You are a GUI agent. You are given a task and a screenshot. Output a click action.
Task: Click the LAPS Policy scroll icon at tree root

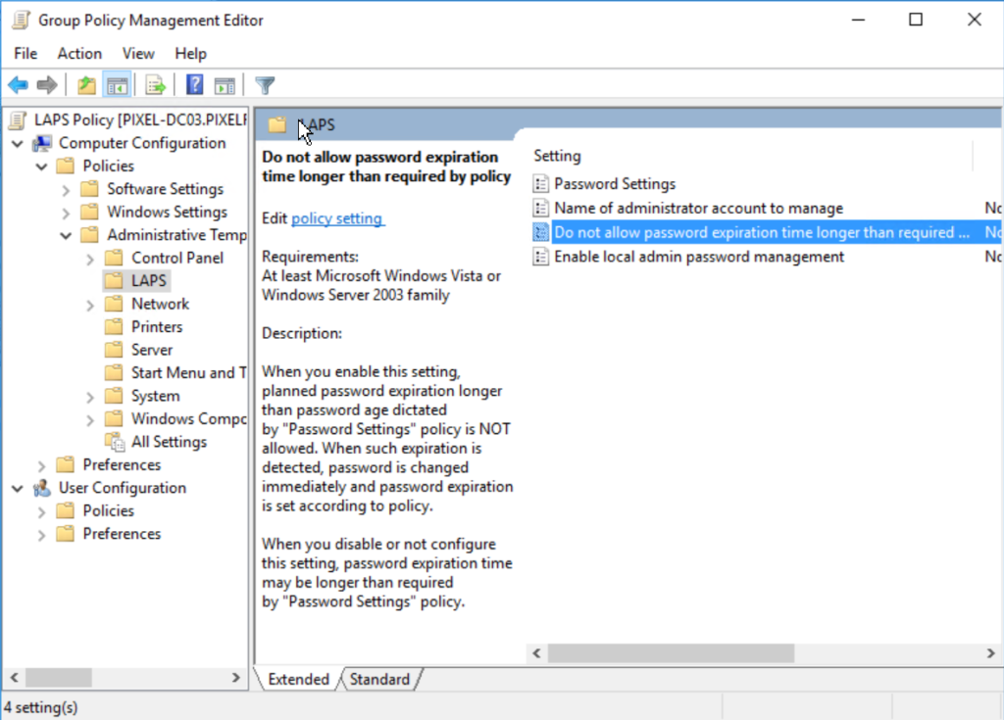[18, 120]
